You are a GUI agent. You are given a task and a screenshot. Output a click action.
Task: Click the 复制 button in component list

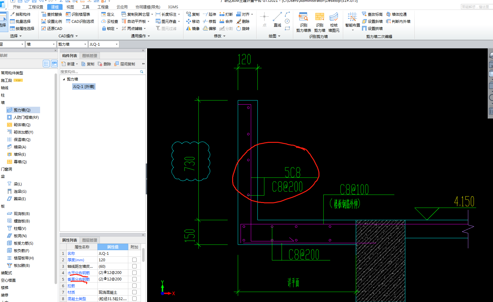point(88,64)
